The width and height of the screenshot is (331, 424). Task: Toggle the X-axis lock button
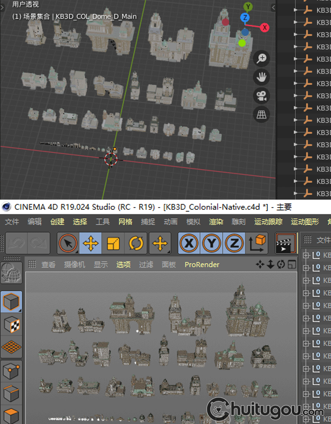[189, 243]
